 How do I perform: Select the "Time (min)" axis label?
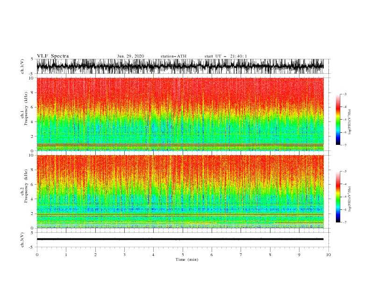pos(187,259)
